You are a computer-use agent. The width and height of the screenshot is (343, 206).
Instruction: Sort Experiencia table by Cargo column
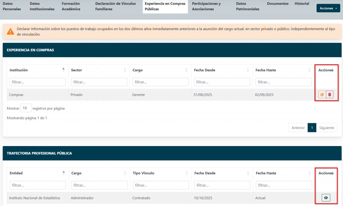click(186, 70)
